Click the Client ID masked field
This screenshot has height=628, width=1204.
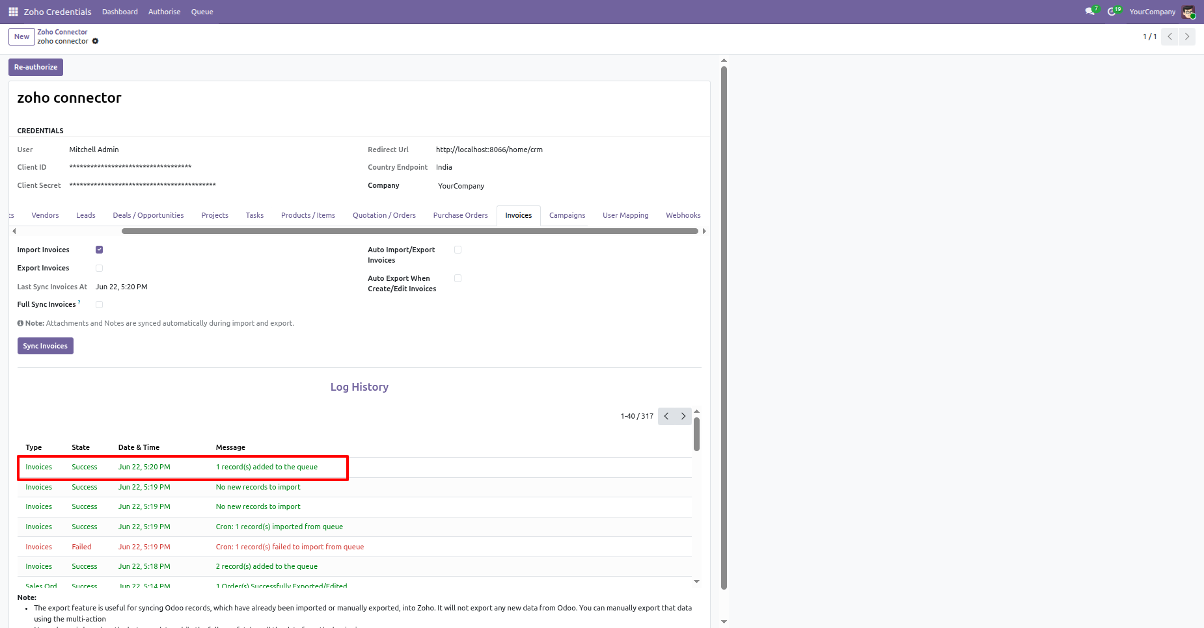(130, 167)
